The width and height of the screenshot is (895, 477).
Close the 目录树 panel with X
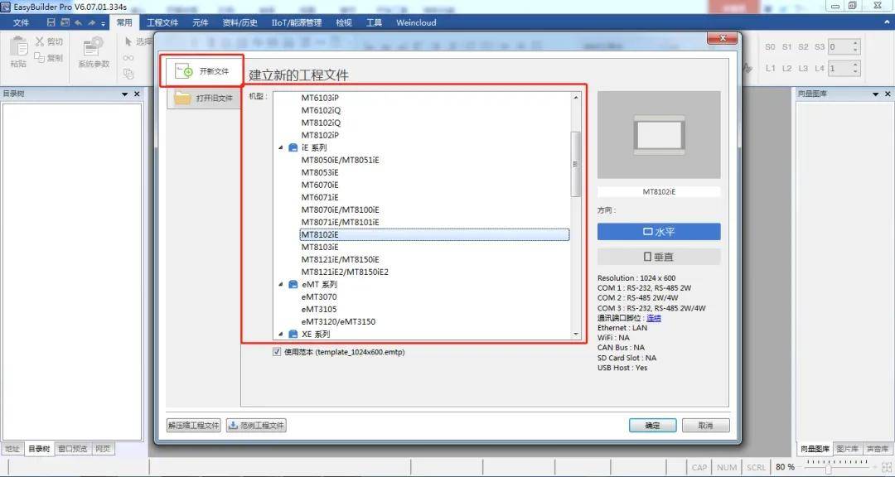[x=137, y=94]
